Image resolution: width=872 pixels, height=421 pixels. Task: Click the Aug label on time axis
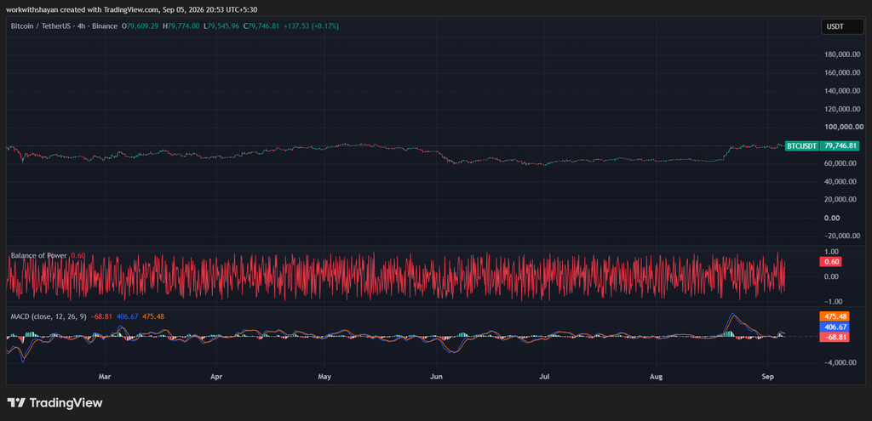657,377
